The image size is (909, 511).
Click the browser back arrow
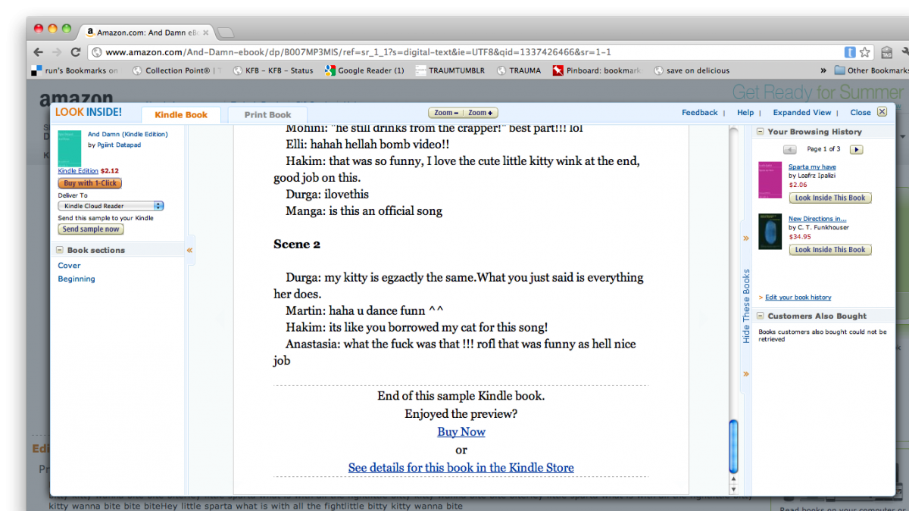click(x=38, y=52)
